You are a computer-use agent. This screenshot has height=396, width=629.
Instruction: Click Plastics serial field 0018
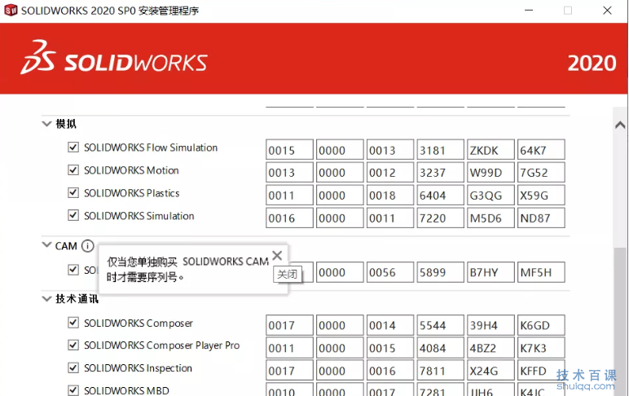390,195
